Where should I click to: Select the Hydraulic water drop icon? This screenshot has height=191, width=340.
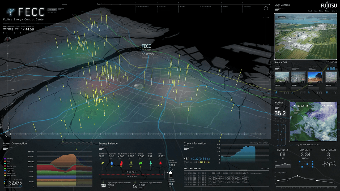[x=112, y=163]
